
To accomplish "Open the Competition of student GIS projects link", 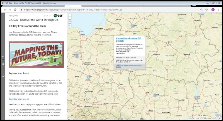I will coord(129,39).
